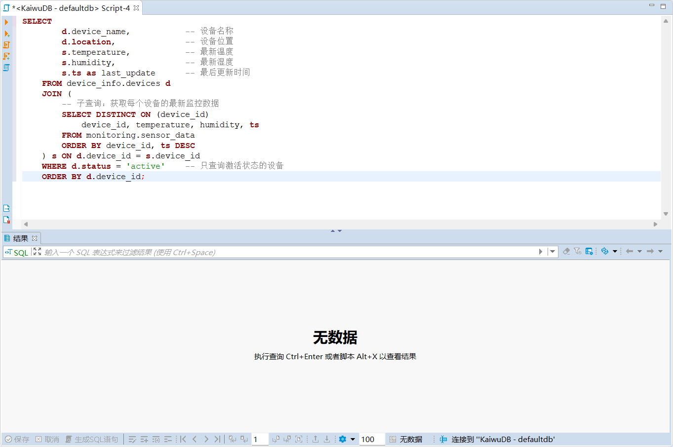Image resolution: width=673 pixels, height=447 pixels.
Task: Click the Execute SQL script icon
Action: [6, 45]
